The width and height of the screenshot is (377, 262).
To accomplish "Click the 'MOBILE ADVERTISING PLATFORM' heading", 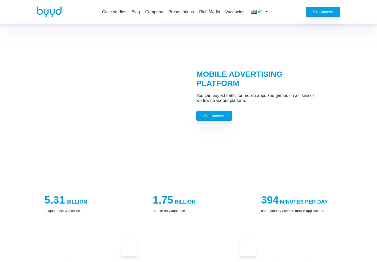I will click(x=239, y=79).
